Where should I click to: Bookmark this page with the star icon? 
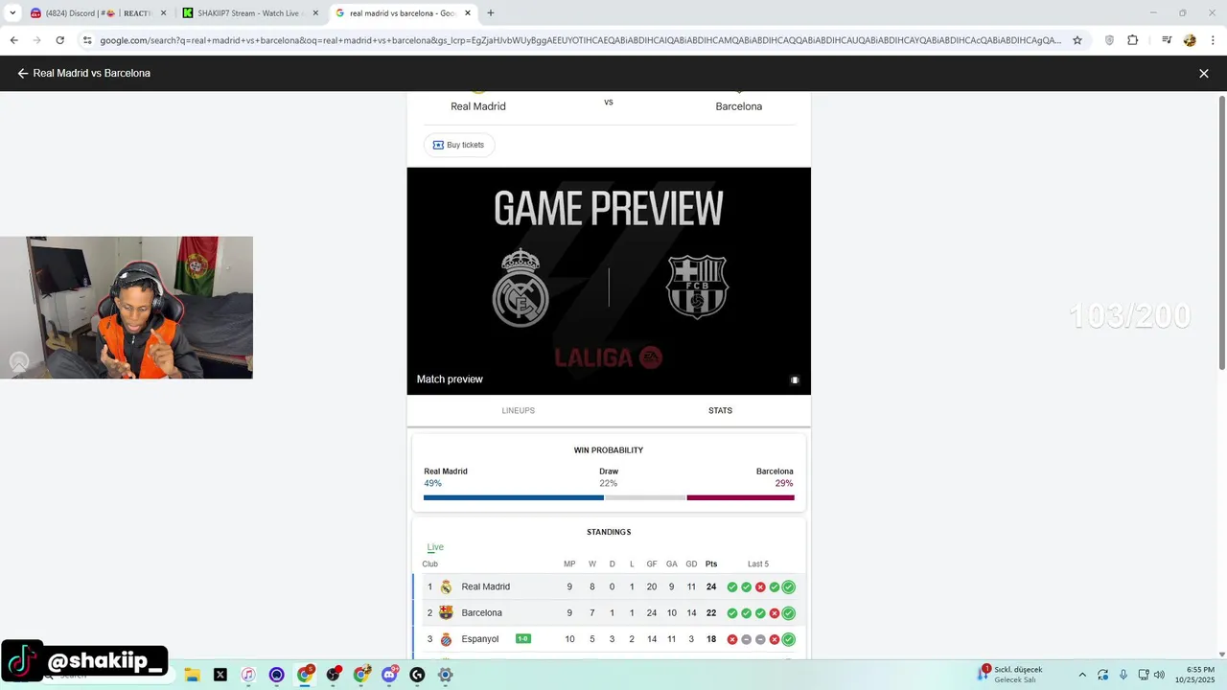coord(1077,40)
